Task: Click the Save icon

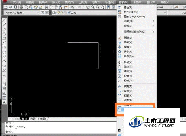Action: [x=15, y=7]
